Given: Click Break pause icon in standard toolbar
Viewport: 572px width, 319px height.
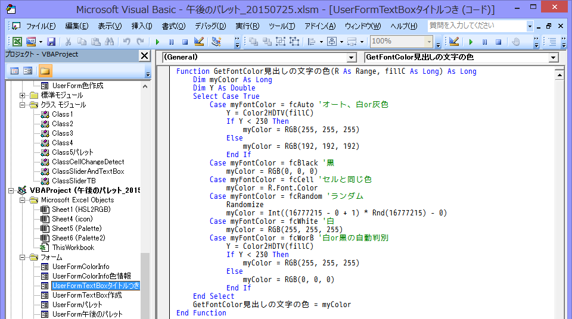Looking at the screenshot, I should [x=172, y=42].
